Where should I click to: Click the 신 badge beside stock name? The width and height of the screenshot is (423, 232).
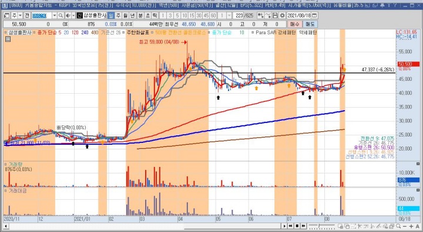(79, 16)
